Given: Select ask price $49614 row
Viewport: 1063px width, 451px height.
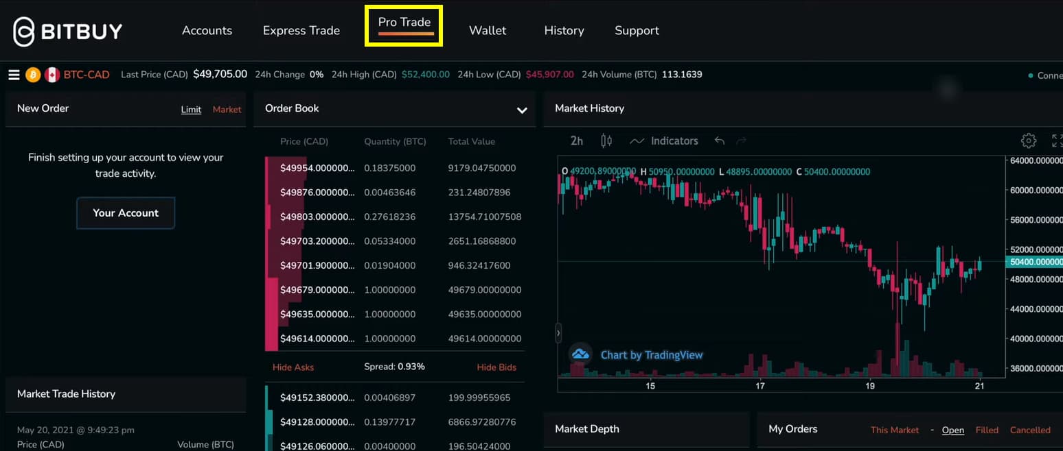Looking at the screenshot, I should coord(395,339).
